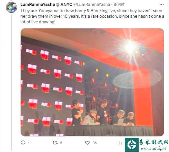Click the bright stage light in photo
The image size is (169, 152).
tap(131, 46)
